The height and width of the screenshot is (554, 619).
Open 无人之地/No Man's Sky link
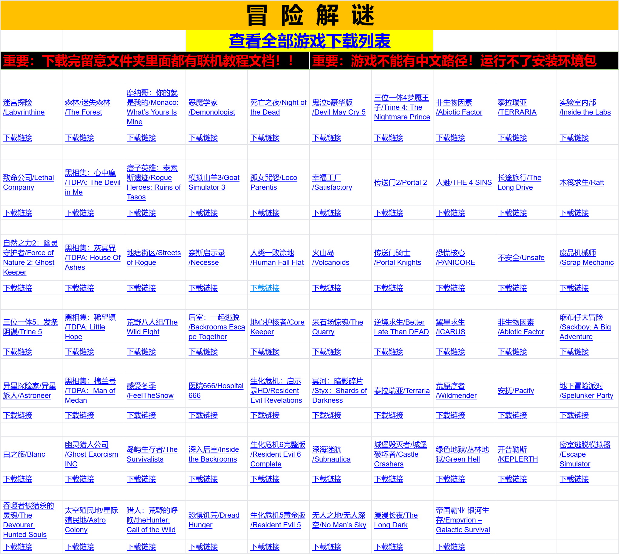pos(339,520)
